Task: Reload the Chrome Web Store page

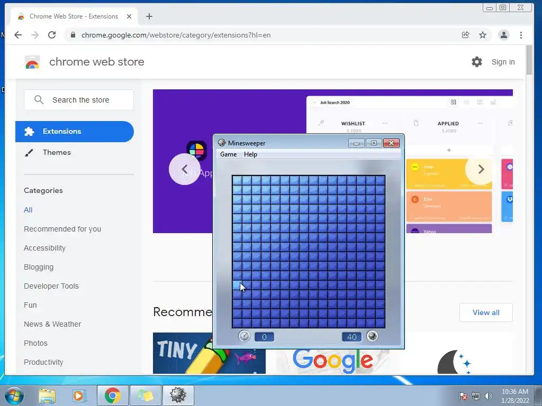Action: (x=52, y=35)
